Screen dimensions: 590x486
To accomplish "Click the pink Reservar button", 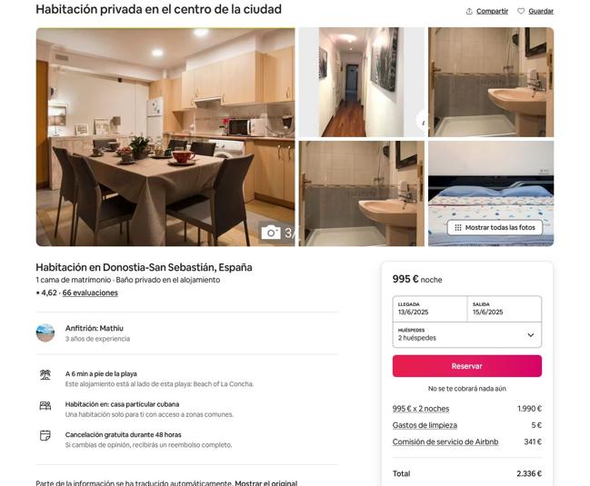I will tap(467, 366).
